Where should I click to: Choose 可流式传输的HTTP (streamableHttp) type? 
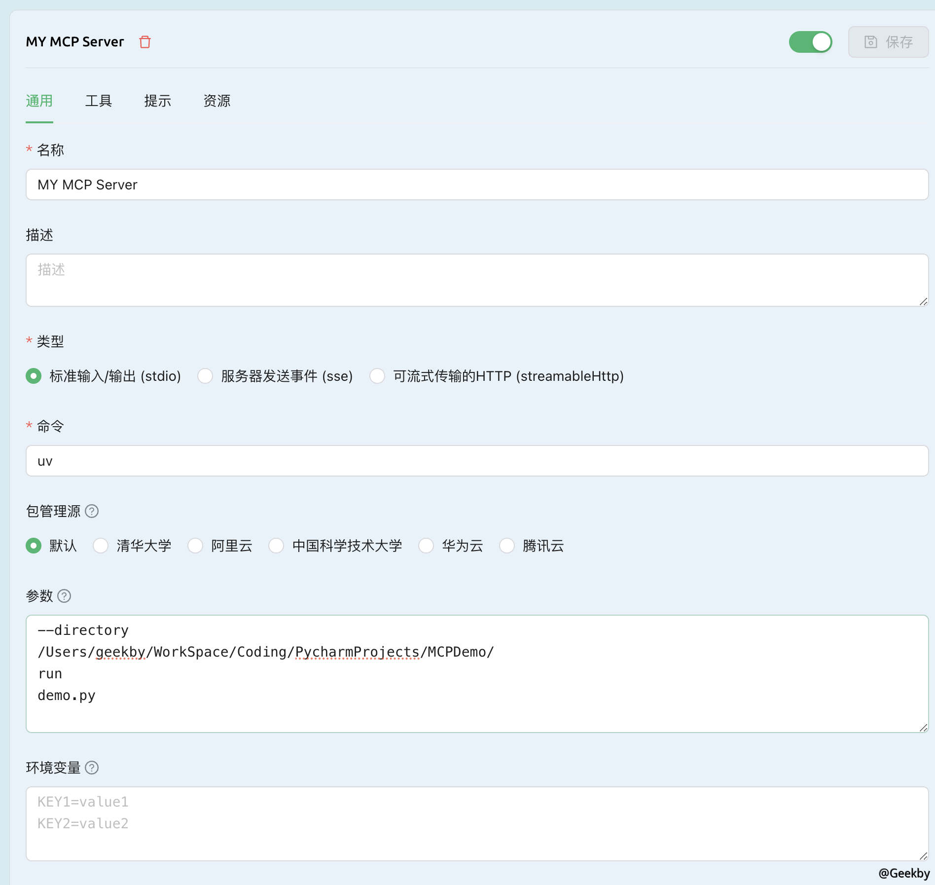click(378, 376)
